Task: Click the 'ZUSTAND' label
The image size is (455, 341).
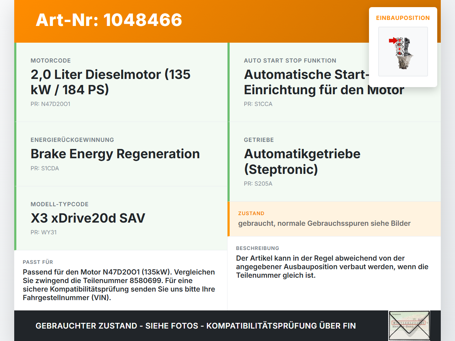Action: point(251,213)
